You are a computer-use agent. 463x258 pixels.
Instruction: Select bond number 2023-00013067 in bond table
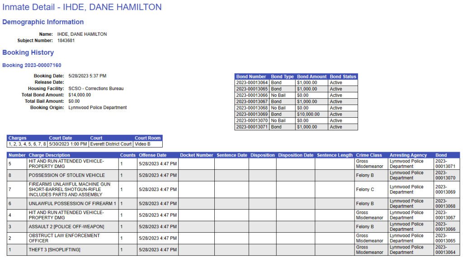click(252, 102)
